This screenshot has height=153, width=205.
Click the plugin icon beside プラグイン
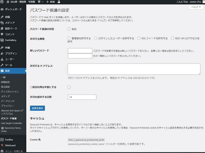click(2, 54)
